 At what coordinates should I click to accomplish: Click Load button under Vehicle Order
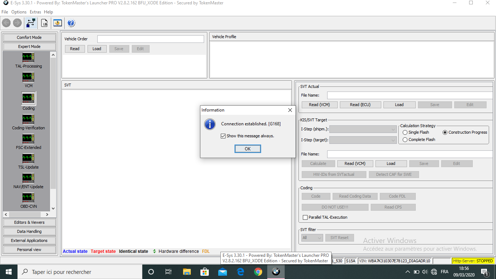(97, 49)
